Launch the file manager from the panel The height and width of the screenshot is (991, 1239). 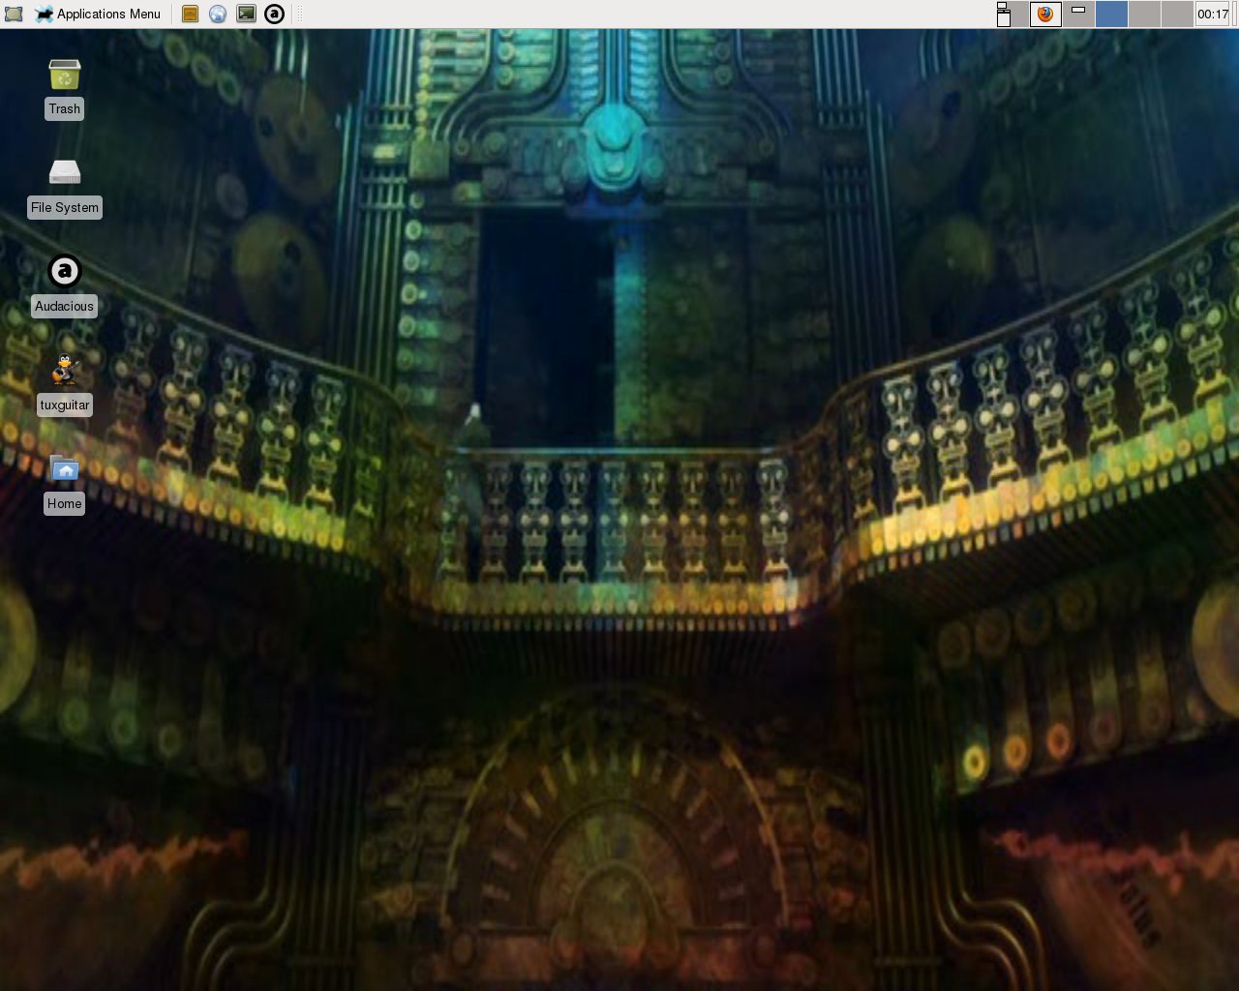click(x=190, y=14)
